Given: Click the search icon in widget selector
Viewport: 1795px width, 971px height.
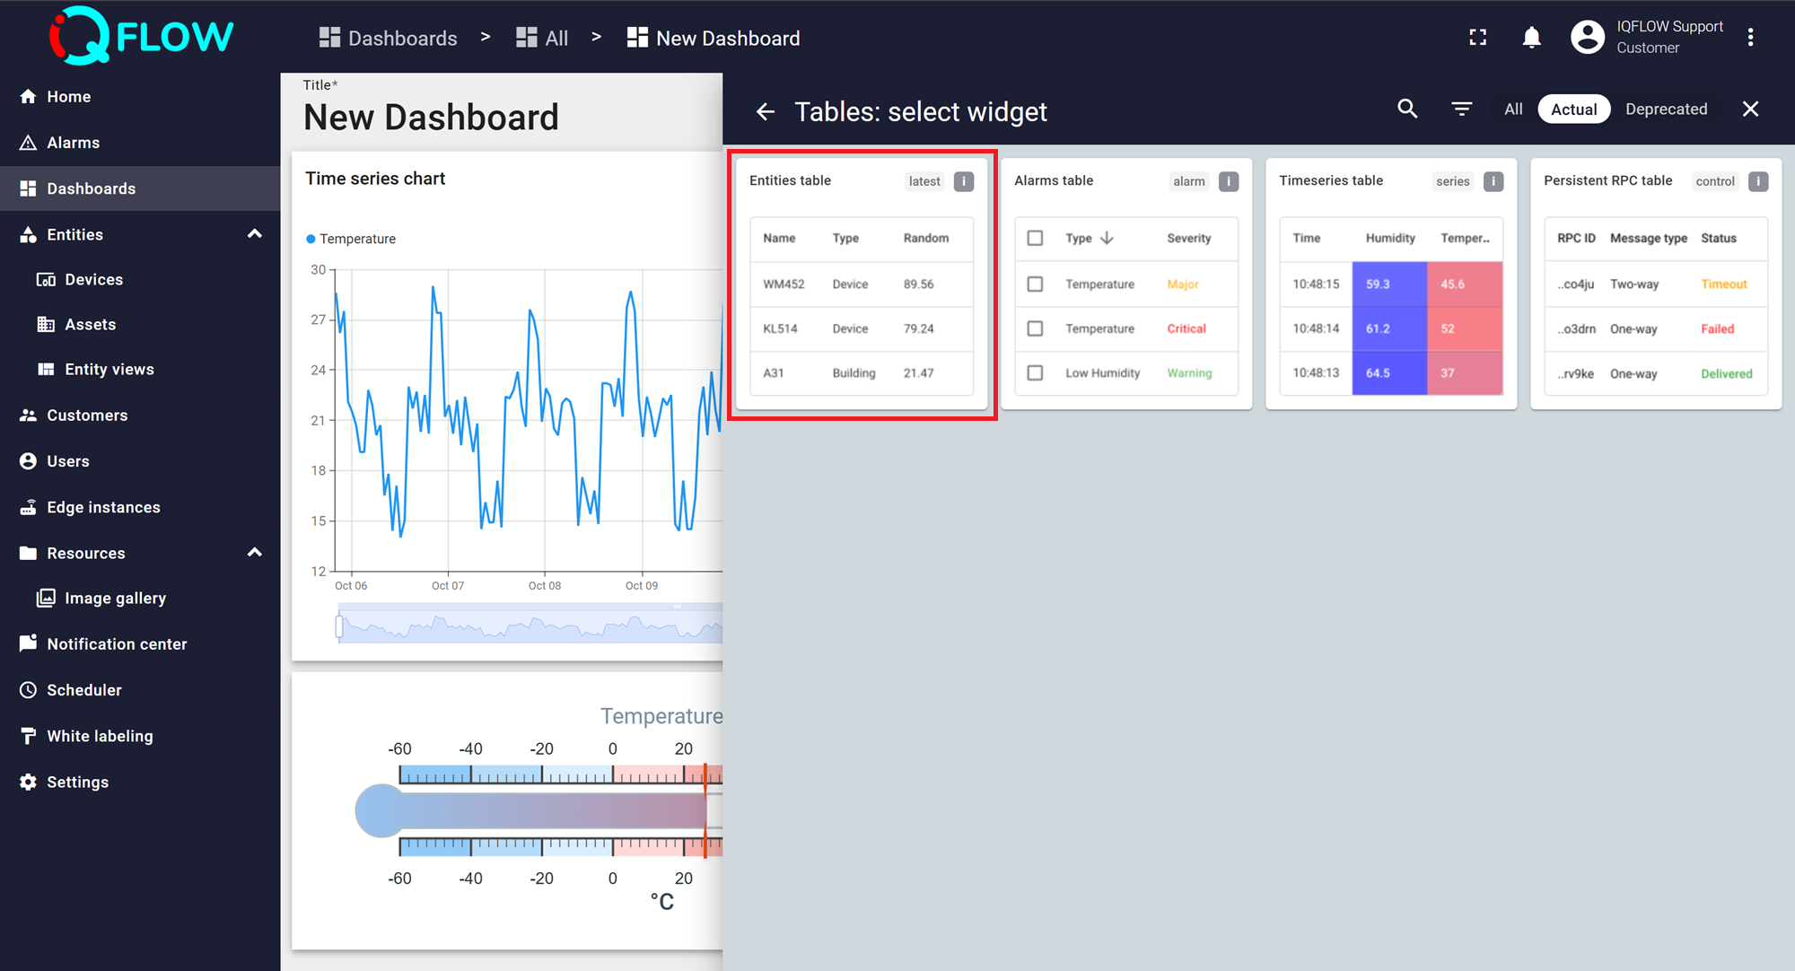Looking at the screenshot, I should [1407, 109].
